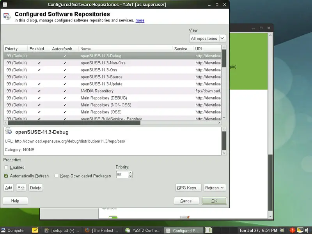Confirm with the OK button
Image resolution: width=312 pixels, height=234 pixels.
tap(214, 201)
